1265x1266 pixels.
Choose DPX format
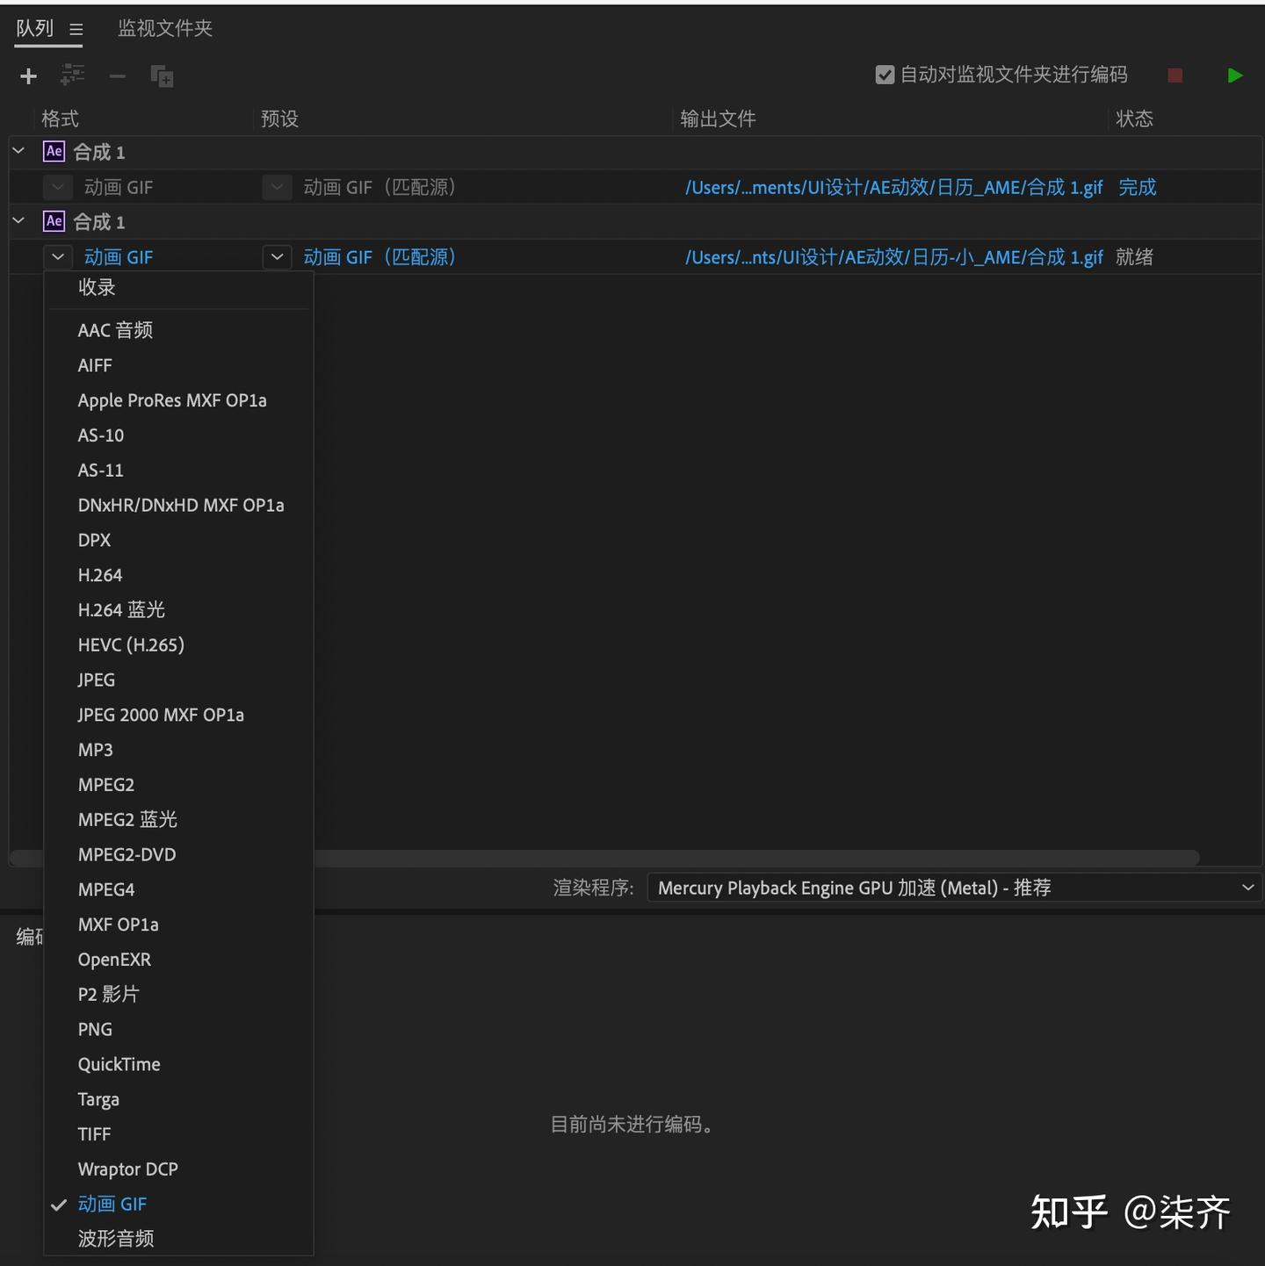click(179, 540)
